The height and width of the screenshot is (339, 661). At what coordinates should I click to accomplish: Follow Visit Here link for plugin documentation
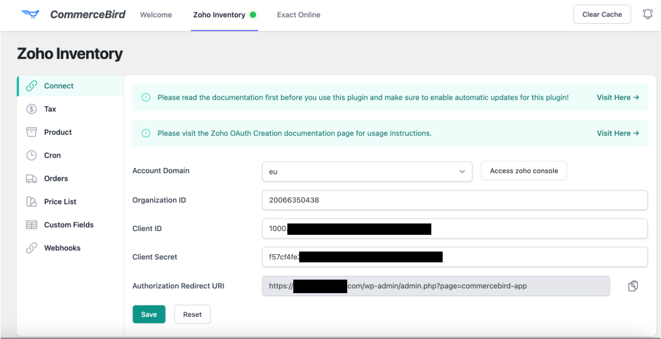pos(618,98)
